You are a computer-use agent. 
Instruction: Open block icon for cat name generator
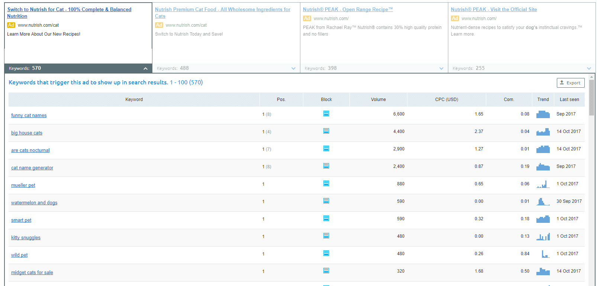pos(326,166)
